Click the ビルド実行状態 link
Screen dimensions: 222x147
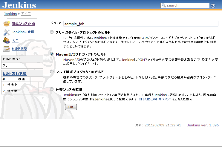pyautogui.click(x=14, y=73)
